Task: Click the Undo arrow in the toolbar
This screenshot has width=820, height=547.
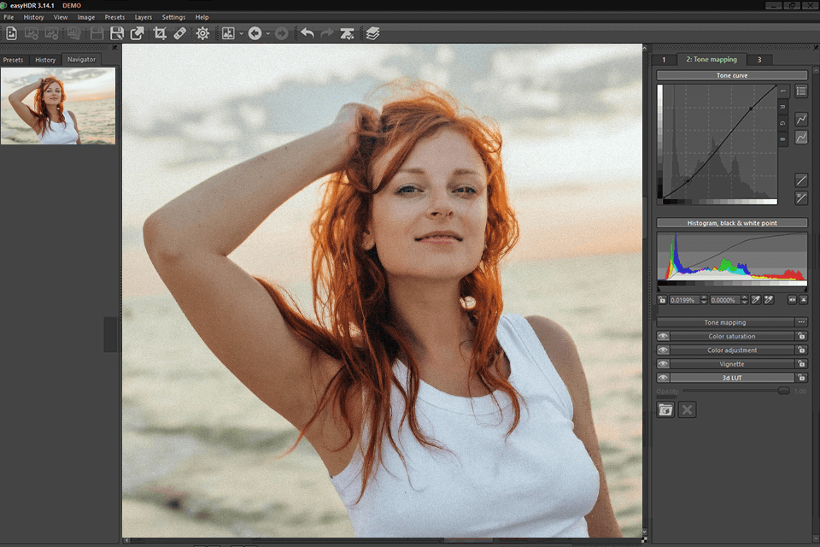Action: click(x=307, y=34)
